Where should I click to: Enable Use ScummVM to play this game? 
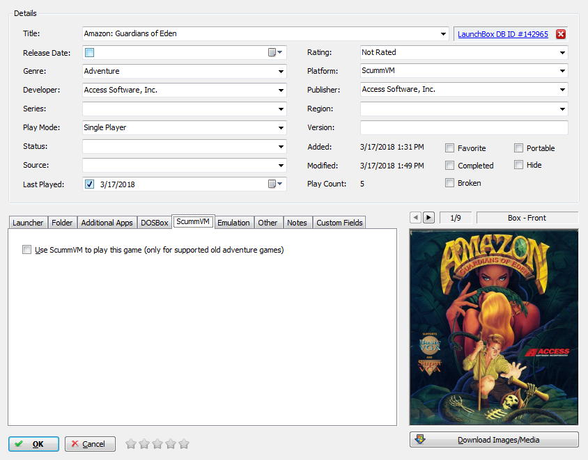[x=26, y=249]
